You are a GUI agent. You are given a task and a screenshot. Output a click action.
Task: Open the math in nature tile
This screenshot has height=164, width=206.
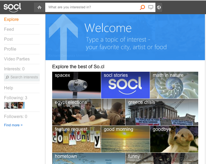[x=174, y=85]
